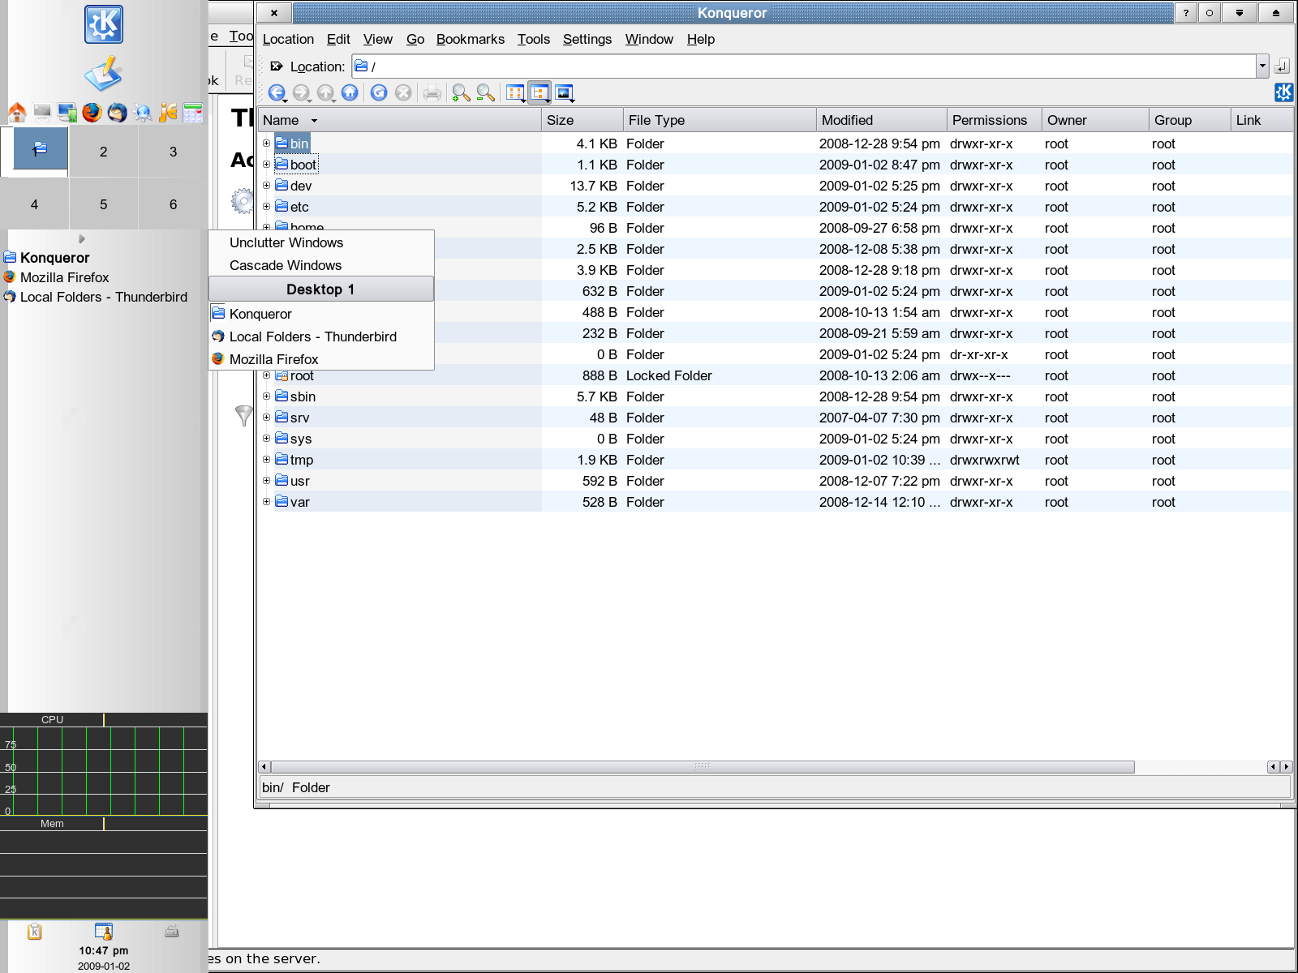This screenshot has width=1298, height=973.
Task: Open the calculator panel launcher
Action: pyautogui.click(x=193, y=113)
